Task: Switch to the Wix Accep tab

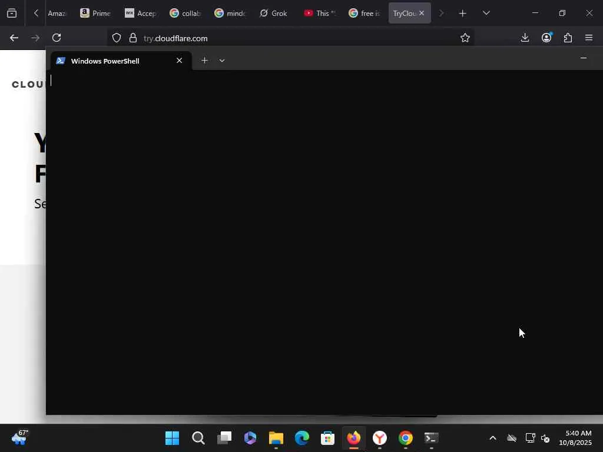Action: click(x=140, y=13)
